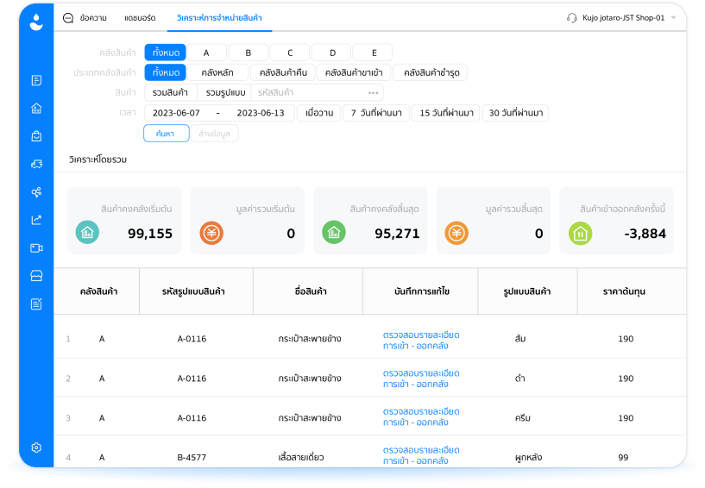Screen dimensions: 705x488
Task: Click the ค้นหา search button
Action: pyautogui.click(x=166, y=134)
